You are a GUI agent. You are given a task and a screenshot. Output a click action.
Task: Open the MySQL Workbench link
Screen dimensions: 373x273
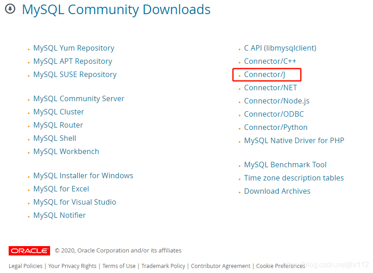point(66,152)
